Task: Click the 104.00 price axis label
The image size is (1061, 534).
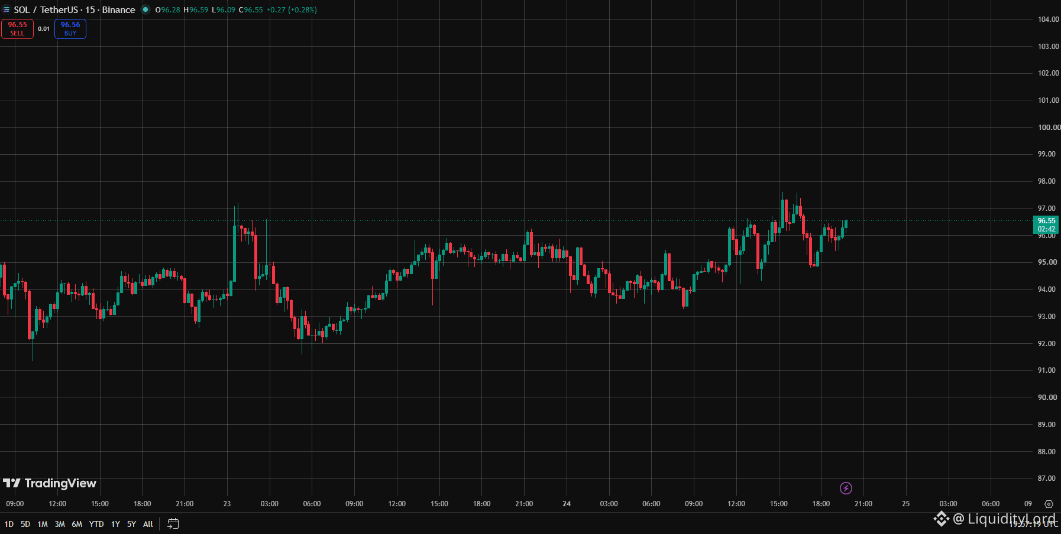Action: click(1048, 19)
